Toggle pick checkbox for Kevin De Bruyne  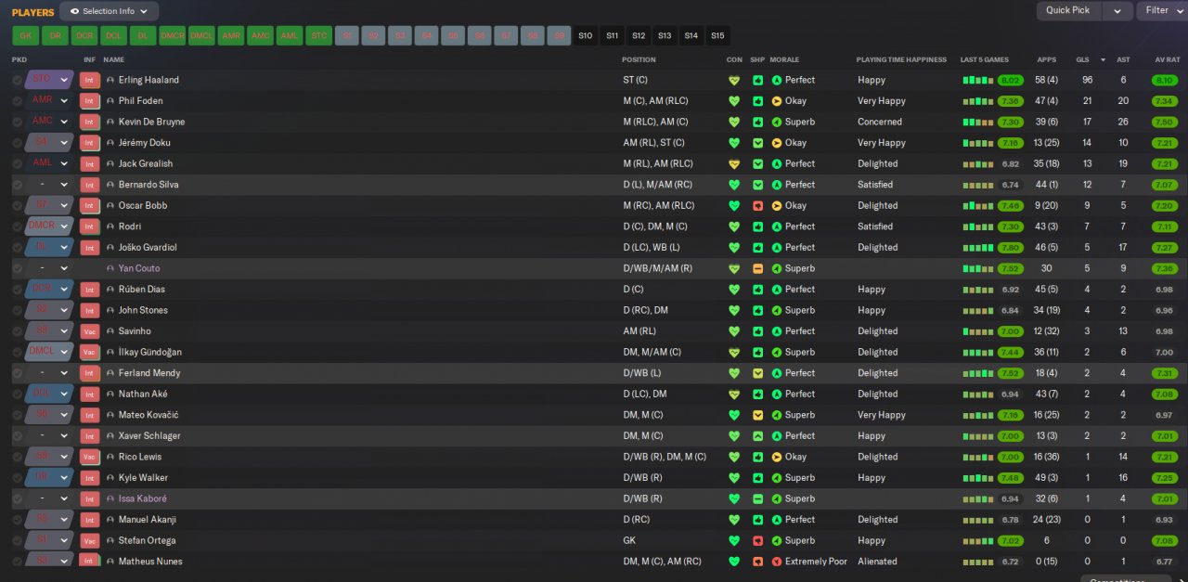point(18,122)
